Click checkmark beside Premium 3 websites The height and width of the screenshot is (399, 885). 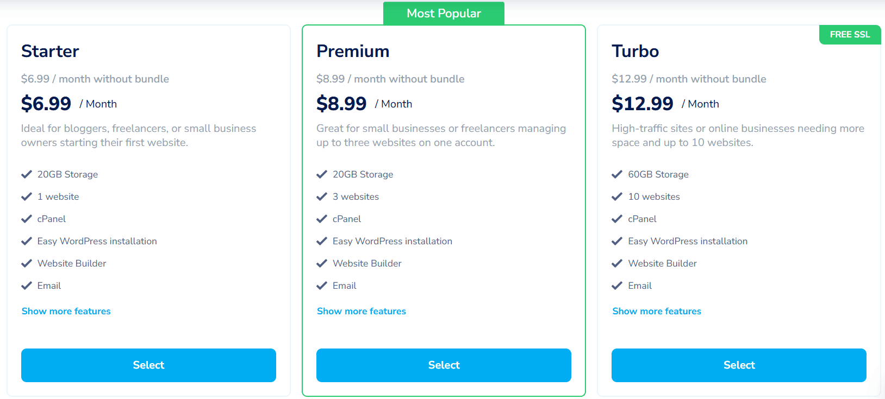click(x=322, y=197)
